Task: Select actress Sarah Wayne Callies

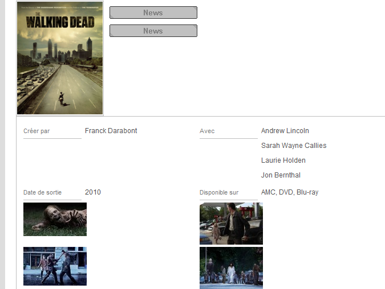Action: pos(294,146)
